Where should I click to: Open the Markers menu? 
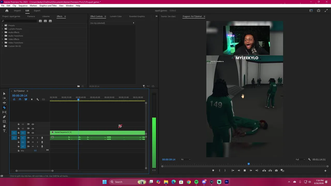point(33,6)
